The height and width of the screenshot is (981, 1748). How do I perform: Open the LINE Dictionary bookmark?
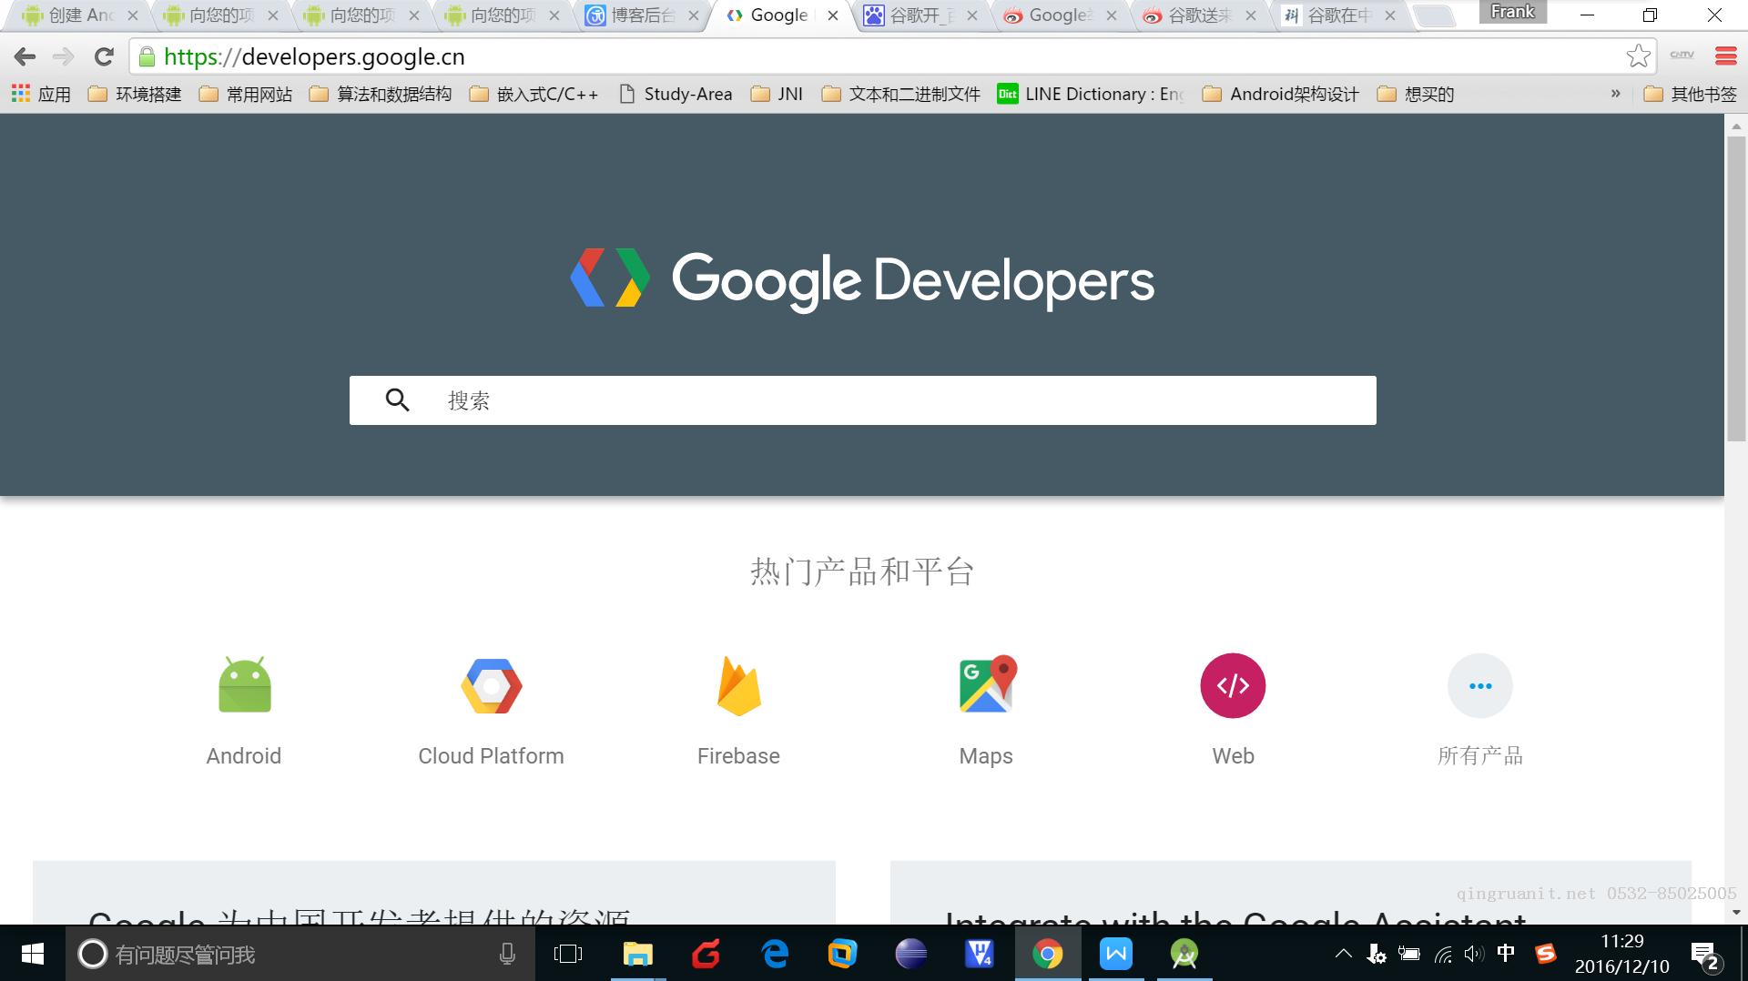click(1091, 94)
